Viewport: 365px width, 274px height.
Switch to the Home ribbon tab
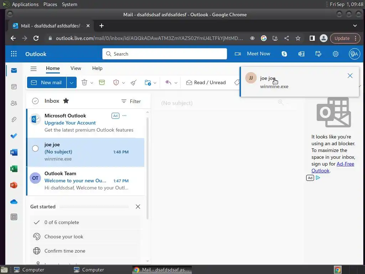coord(53,68)
